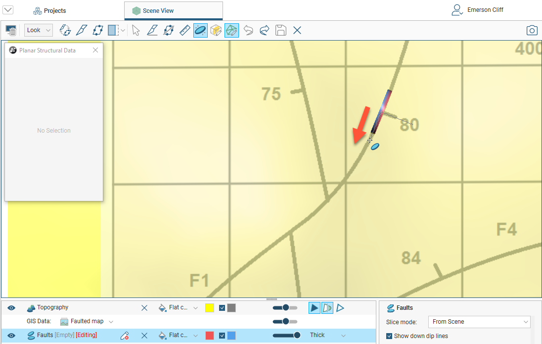The width and height of the screenshot is (542, 344).
Task: Switch to the Projects tab
Action: coord(49,10)
